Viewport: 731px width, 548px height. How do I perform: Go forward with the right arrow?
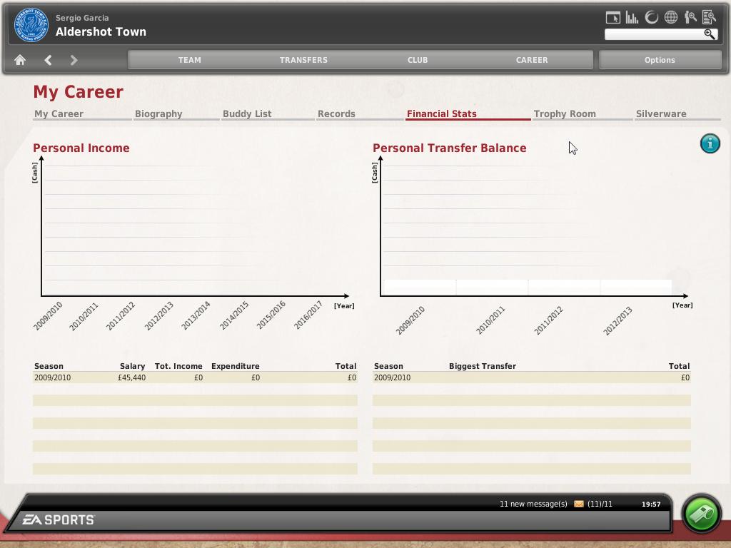pos(74,61)
